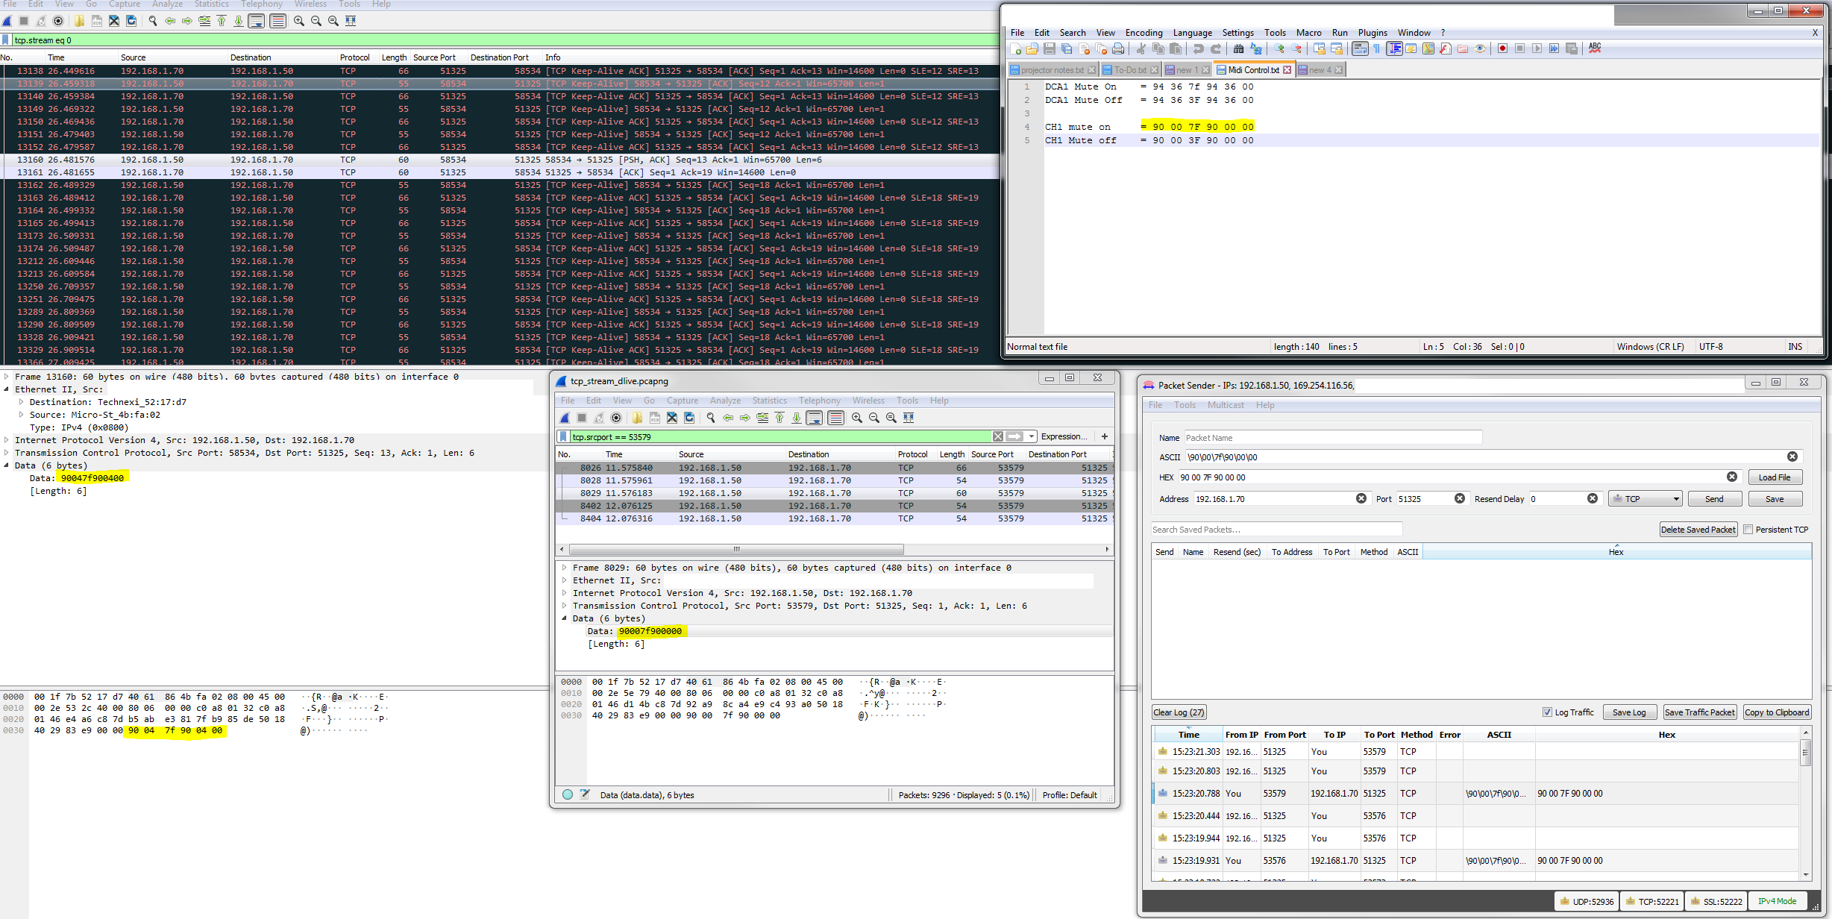Expand Transmission Control Protocol in small Wireshark window

(x=565, y=606)
